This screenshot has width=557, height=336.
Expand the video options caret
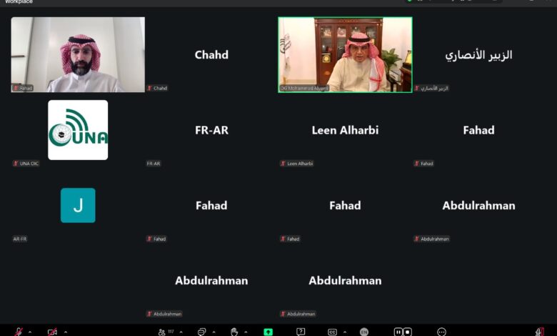pyautogui.click(x=66, y=332)
